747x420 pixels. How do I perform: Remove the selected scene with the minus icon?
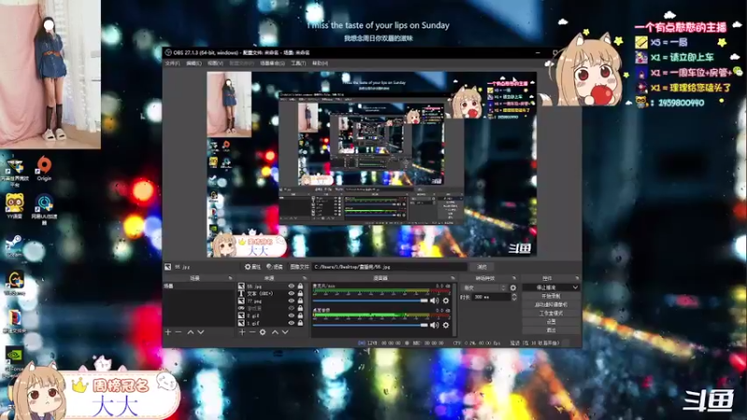[x=178, y=332]
